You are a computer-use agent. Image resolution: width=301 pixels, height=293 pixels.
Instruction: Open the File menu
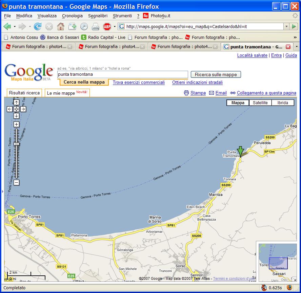[x=7, y=16]
